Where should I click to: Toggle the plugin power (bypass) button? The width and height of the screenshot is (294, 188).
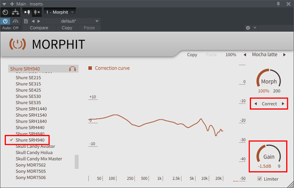pyautogui.click(x=5, y=21)
